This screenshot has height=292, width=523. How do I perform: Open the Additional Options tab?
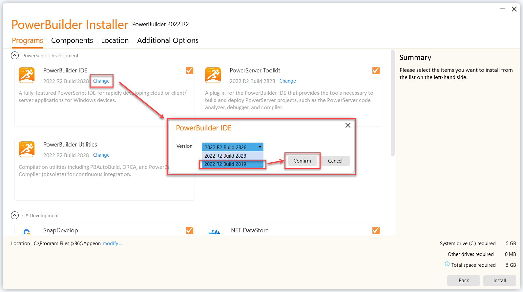[168, 40]
